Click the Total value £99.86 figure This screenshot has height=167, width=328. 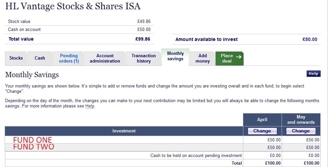pyautogui.click(x=143, y=39)
